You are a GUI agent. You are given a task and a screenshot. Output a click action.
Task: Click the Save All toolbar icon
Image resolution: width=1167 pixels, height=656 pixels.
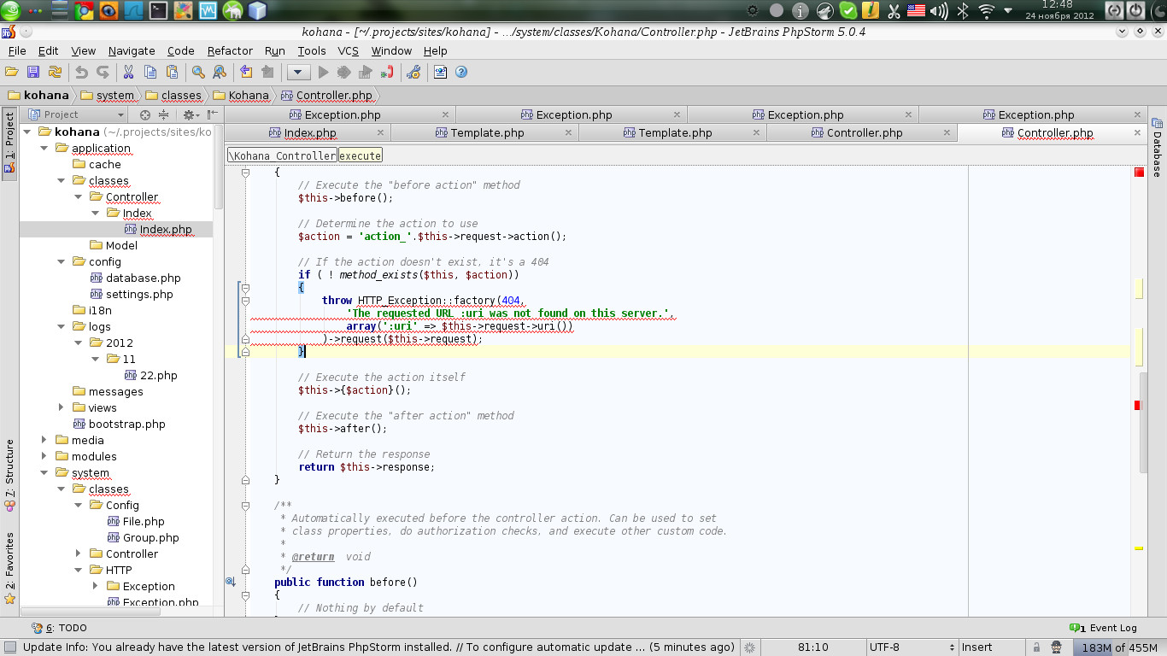coord(33,73)
